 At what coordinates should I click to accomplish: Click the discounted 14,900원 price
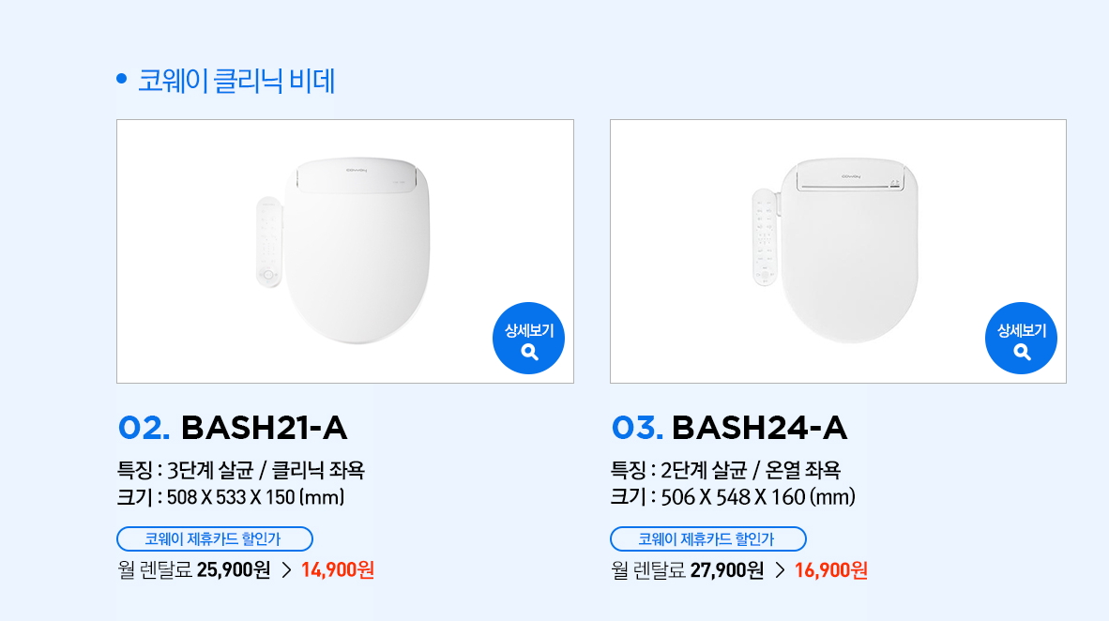coord(338,570)
